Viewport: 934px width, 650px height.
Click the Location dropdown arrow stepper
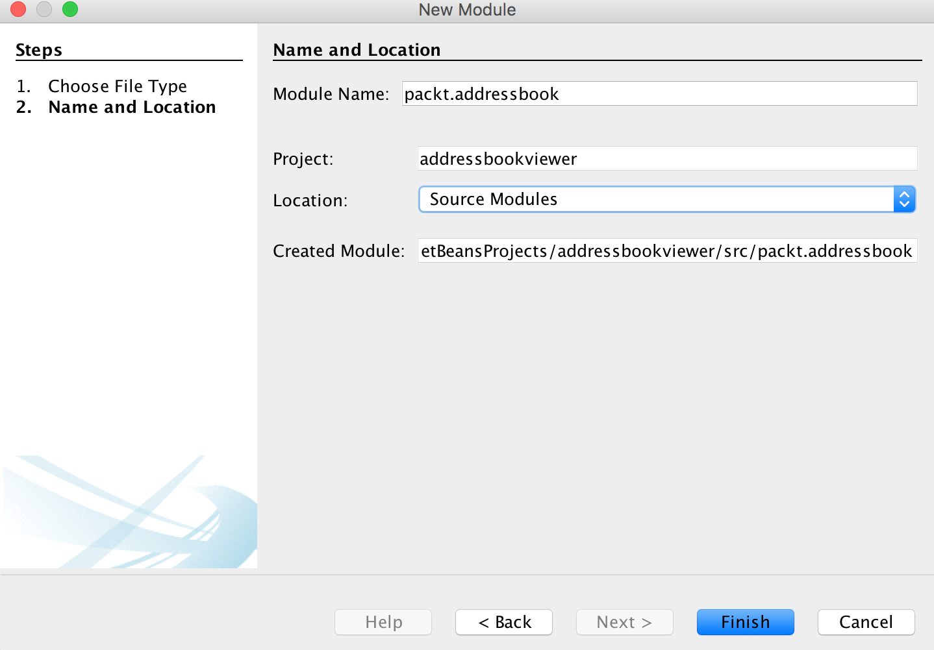point(904,199)
